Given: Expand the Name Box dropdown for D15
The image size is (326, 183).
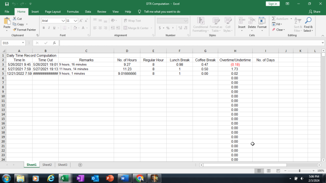Looking at the screenshot, I should (x=23, y=43).
